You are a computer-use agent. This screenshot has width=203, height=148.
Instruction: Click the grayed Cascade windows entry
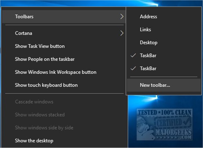[64, 102]
